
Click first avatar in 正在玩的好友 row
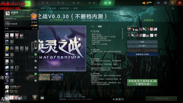click(129, 29)
